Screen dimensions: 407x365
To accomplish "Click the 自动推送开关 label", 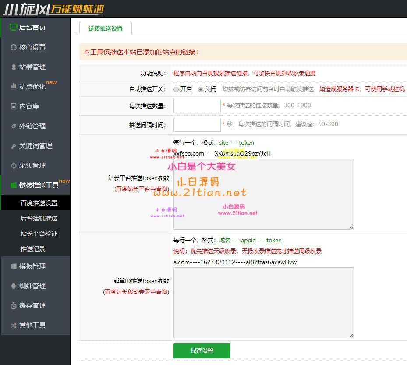I will pos(148,89).
